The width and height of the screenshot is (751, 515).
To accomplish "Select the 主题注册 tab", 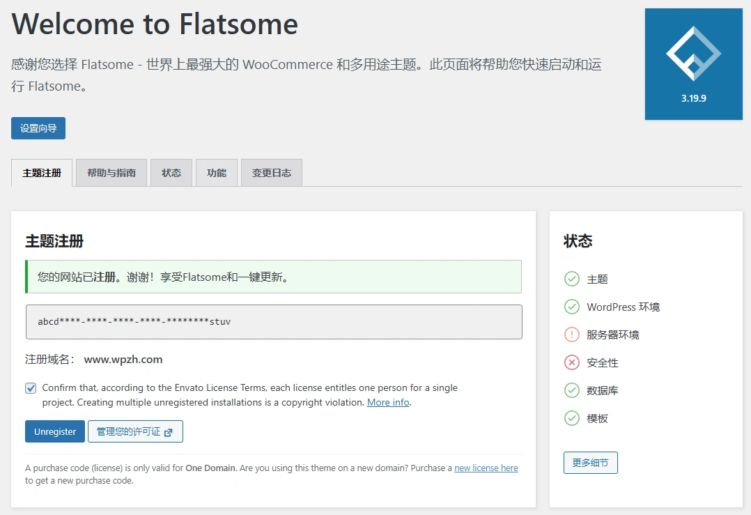I will point(41,172).
